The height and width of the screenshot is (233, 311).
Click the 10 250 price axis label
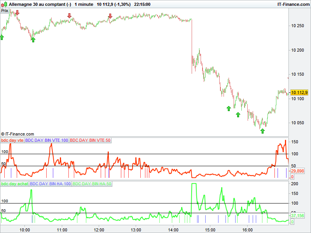coord(297,26)
